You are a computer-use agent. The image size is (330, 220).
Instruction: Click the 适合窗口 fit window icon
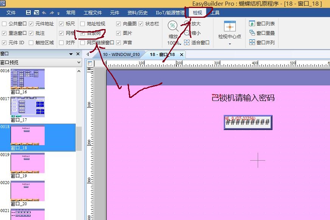pyautogui.click(x=187, y=42)
